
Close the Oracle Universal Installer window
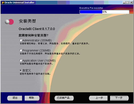[x=131, y=2]
